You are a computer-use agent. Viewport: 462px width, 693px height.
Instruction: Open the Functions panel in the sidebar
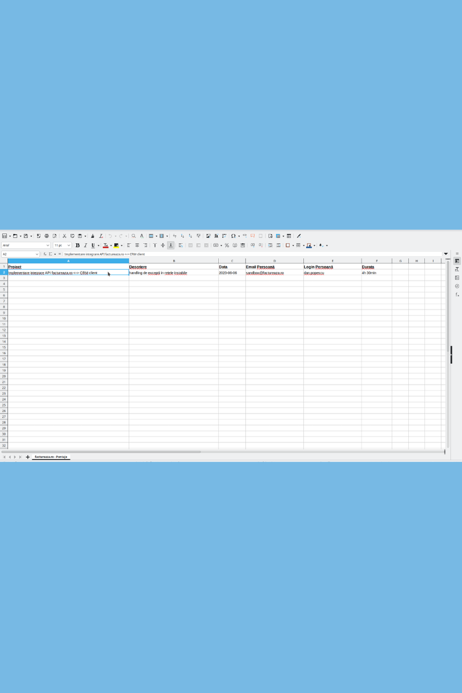[457, 294]
